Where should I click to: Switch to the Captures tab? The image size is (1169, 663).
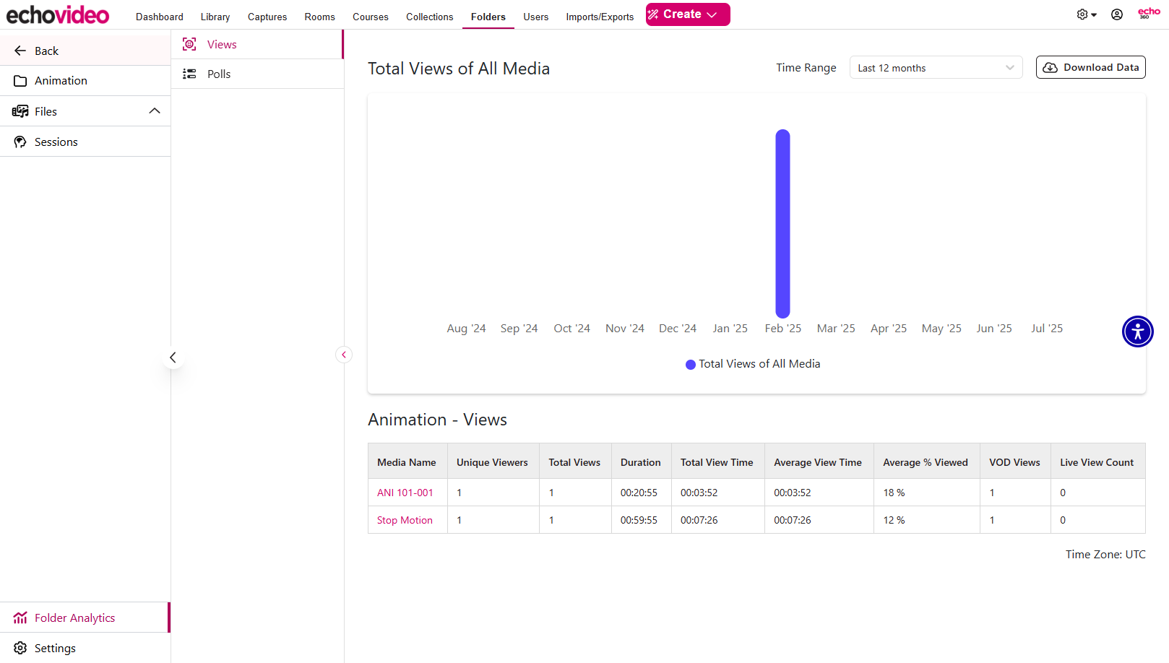click(267, 17)
